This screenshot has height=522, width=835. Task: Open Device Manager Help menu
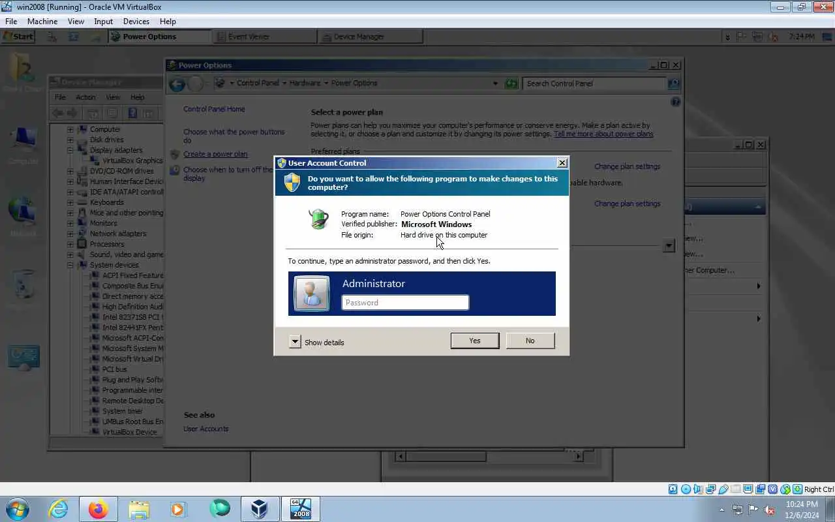pos(137,97)
